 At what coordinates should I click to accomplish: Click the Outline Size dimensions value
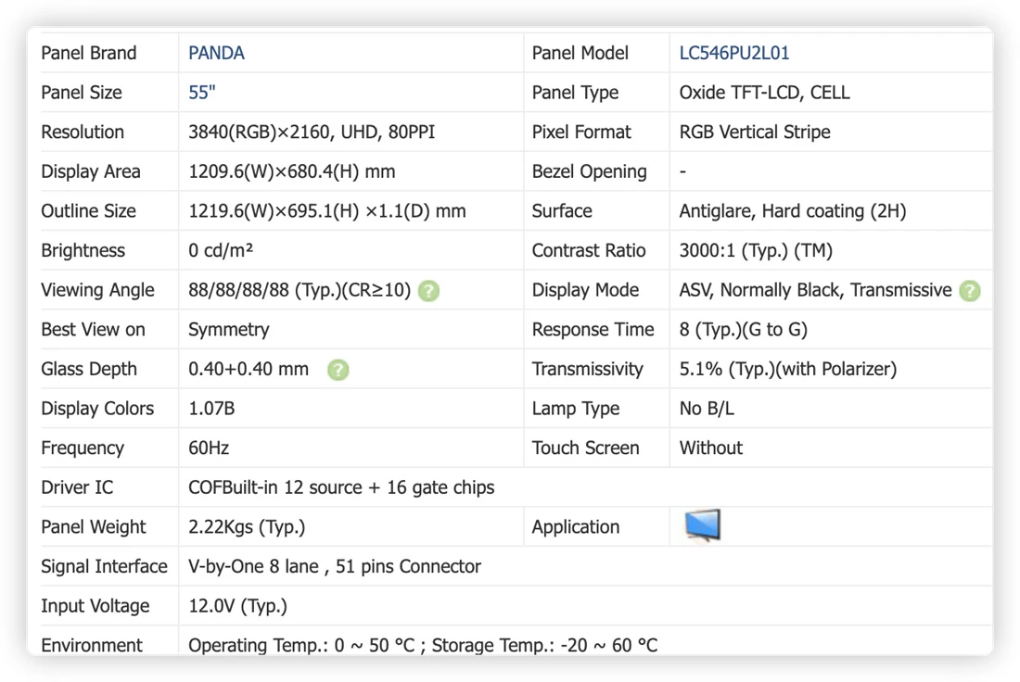click(x=326, y=211)
